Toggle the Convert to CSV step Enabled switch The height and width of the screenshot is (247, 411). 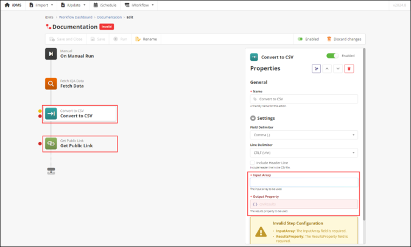pos(332,56)
